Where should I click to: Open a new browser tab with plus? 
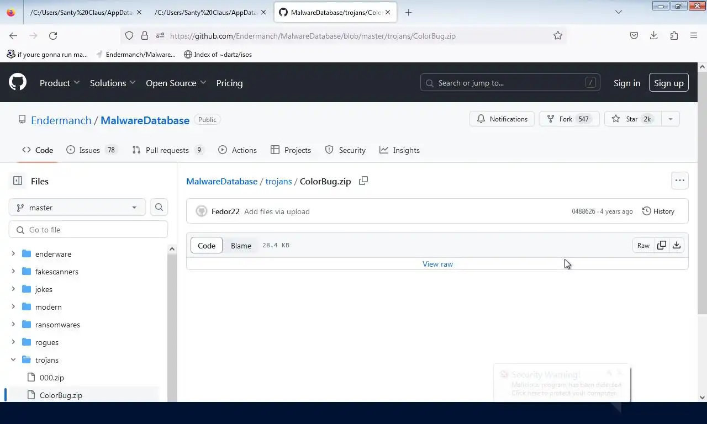tap(409, 12)
